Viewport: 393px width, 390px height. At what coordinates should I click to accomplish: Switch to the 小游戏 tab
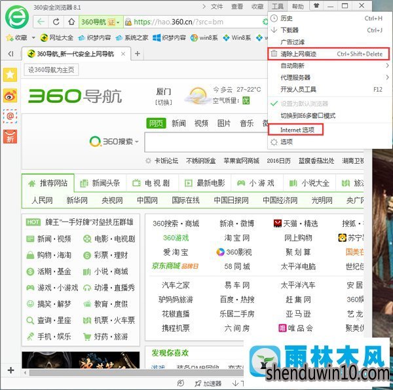[257, 183]
